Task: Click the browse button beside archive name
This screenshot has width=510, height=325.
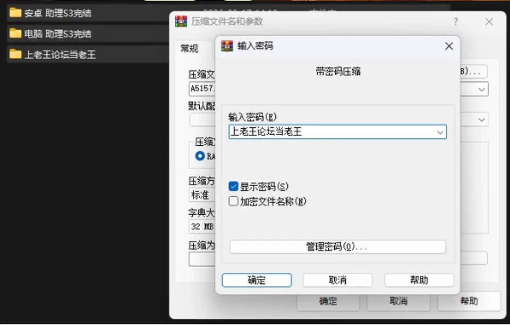Action: (473, 72)
